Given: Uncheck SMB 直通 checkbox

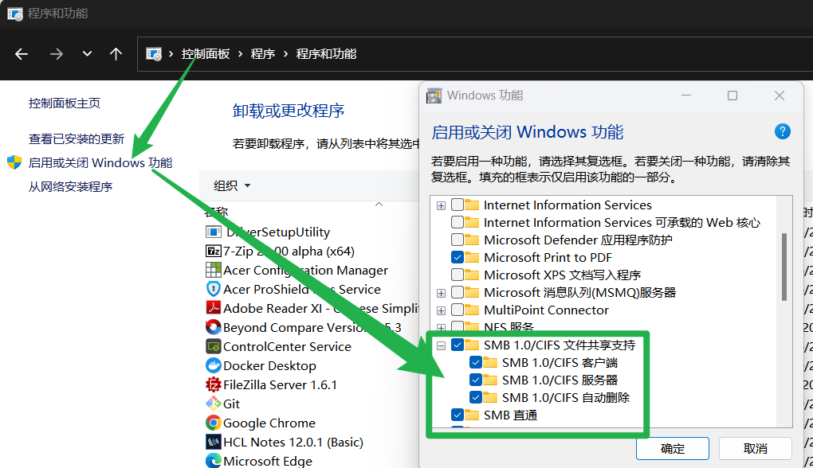Looking at the screenshot, I should point(458,415).
